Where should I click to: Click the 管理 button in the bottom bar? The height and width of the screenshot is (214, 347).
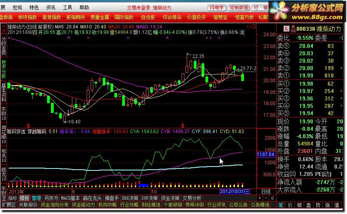pyautogui.click(x=36, y=198)
